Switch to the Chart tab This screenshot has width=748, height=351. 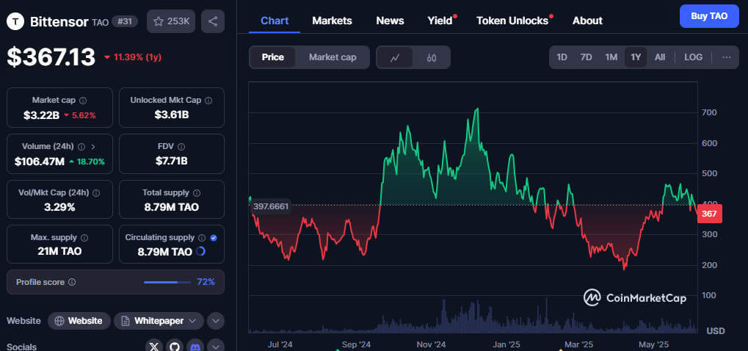[275, 21]
